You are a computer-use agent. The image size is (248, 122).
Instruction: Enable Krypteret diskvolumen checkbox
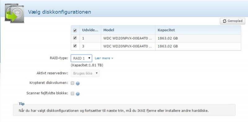coord(73,83)
